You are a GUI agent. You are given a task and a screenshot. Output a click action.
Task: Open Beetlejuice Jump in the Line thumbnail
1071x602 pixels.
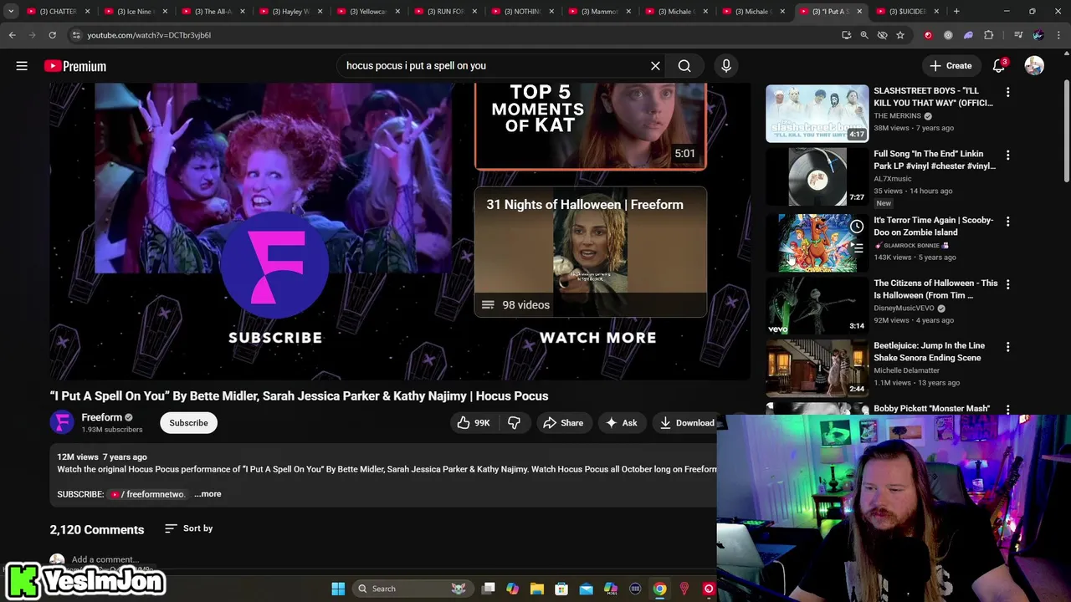pyautogui.click(x=817, y=368)
